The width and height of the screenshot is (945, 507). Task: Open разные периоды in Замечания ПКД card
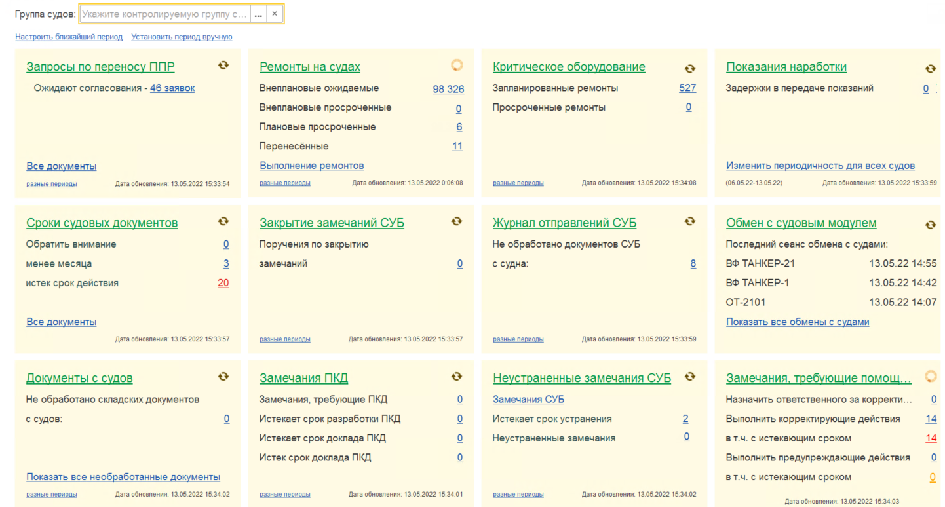coord(285,495)
